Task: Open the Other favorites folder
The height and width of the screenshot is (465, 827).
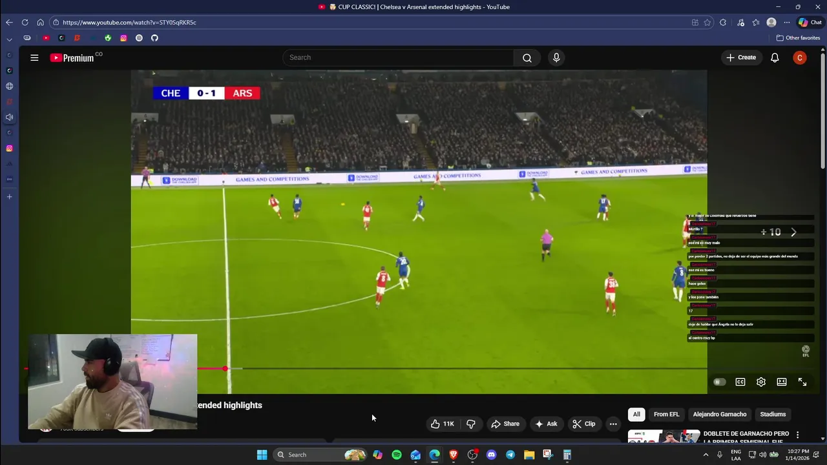Action: pos(798,37)
